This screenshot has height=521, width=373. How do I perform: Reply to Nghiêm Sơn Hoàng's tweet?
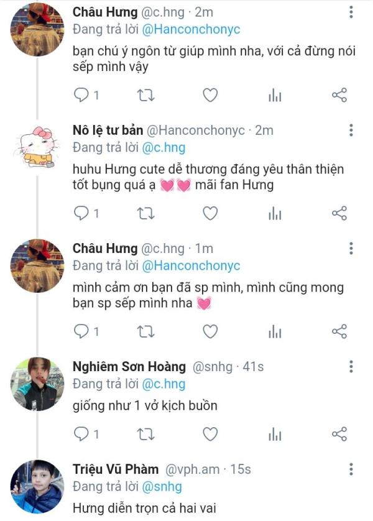(x=81, y=433)
